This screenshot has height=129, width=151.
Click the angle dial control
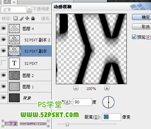click(x=108, y=102)
